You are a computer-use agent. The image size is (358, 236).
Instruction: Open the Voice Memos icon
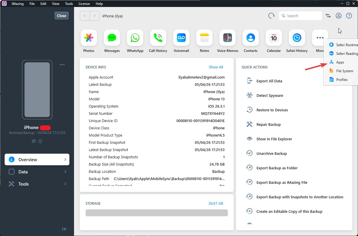point(228,38)
